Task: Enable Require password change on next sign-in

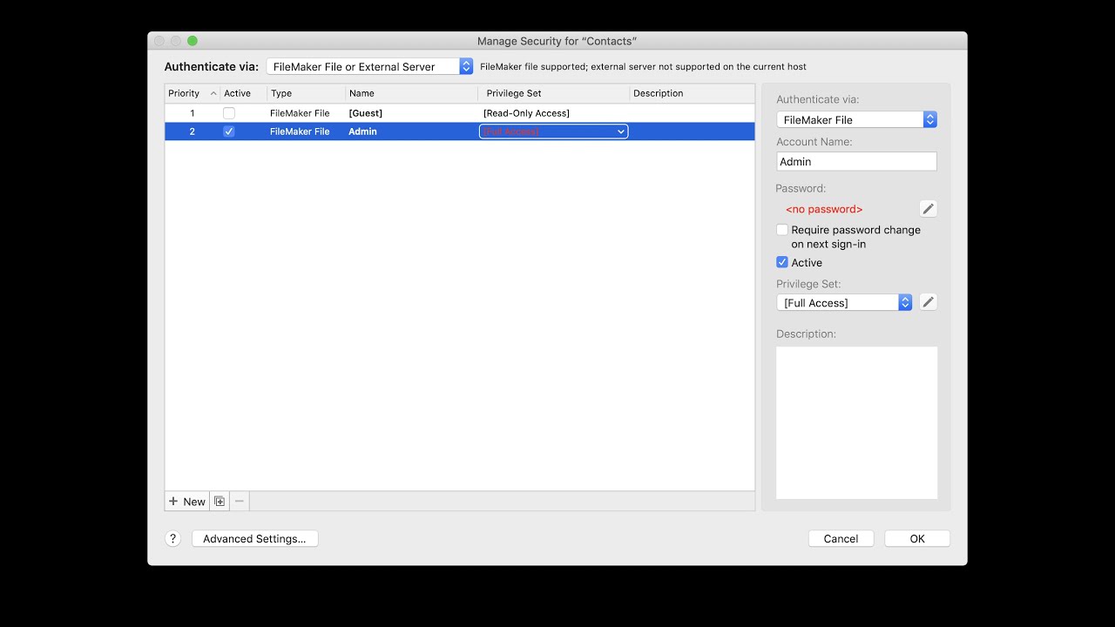Action: coord(782,230)
